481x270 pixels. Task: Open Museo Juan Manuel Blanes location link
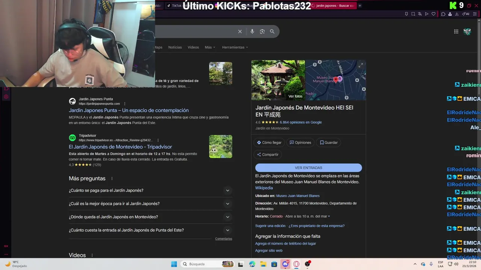tap(298, 196)
